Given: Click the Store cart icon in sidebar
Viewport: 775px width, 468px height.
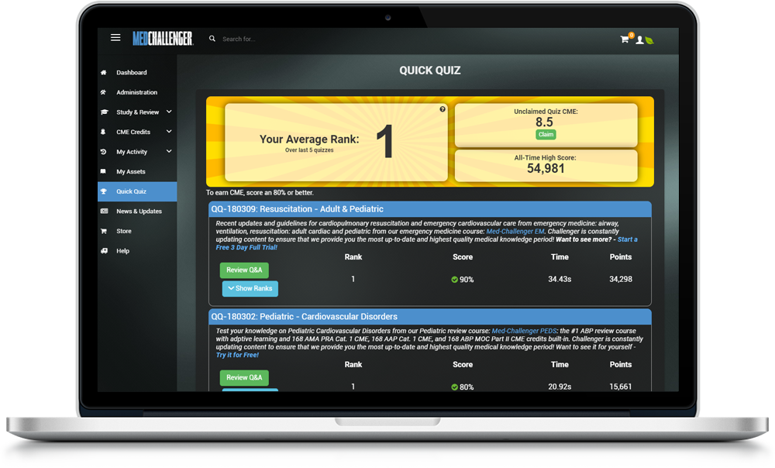Looking at the screenshot, I should tap(104, 231).
